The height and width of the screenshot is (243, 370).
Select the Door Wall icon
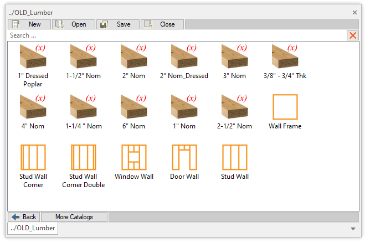[x=184, y=157]
